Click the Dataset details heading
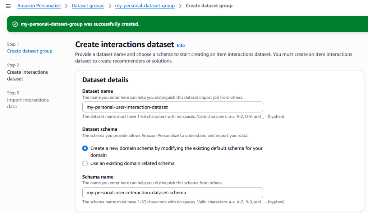368x213 pixels. point(105,80)
